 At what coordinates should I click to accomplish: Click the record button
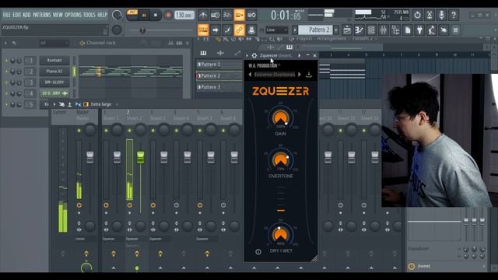point(168,16)
